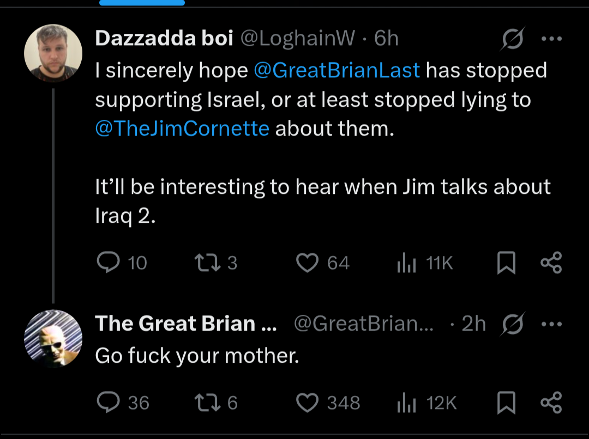The width and height of the screenshot is (589, 439).
Task: Open the @TheJimCornette mention link
Action: point(182,129)
